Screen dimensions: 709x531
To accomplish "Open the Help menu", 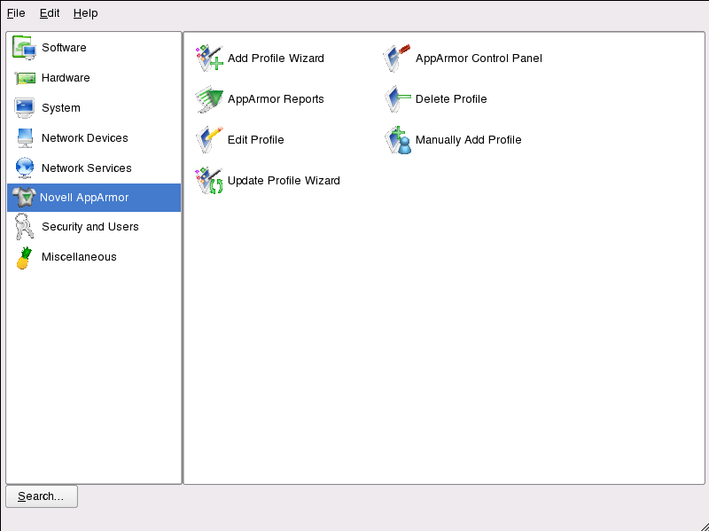I will (x=85, y=13).
